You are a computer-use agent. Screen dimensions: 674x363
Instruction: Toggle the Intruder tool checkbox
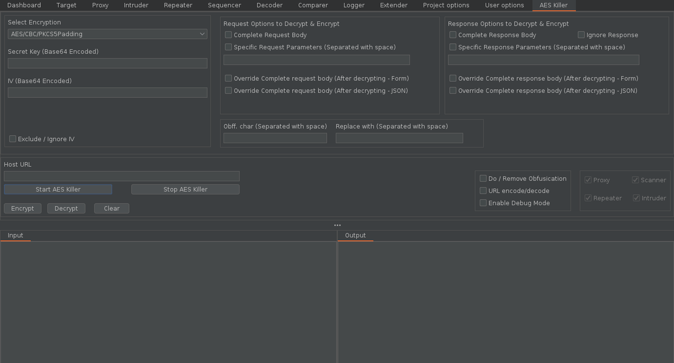click(x=636, y=198)
